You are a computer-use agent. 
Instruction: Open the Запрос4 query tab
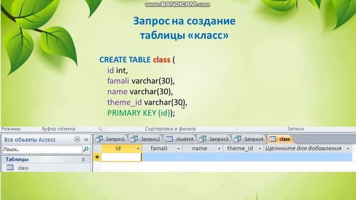click(x=249, y=139)
